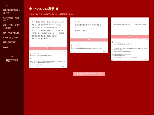This screenshot has height=115, width=154.
Task: Go to PROFILE(管理人紹介) in the sidebar
Action: (x=12, y=12)
